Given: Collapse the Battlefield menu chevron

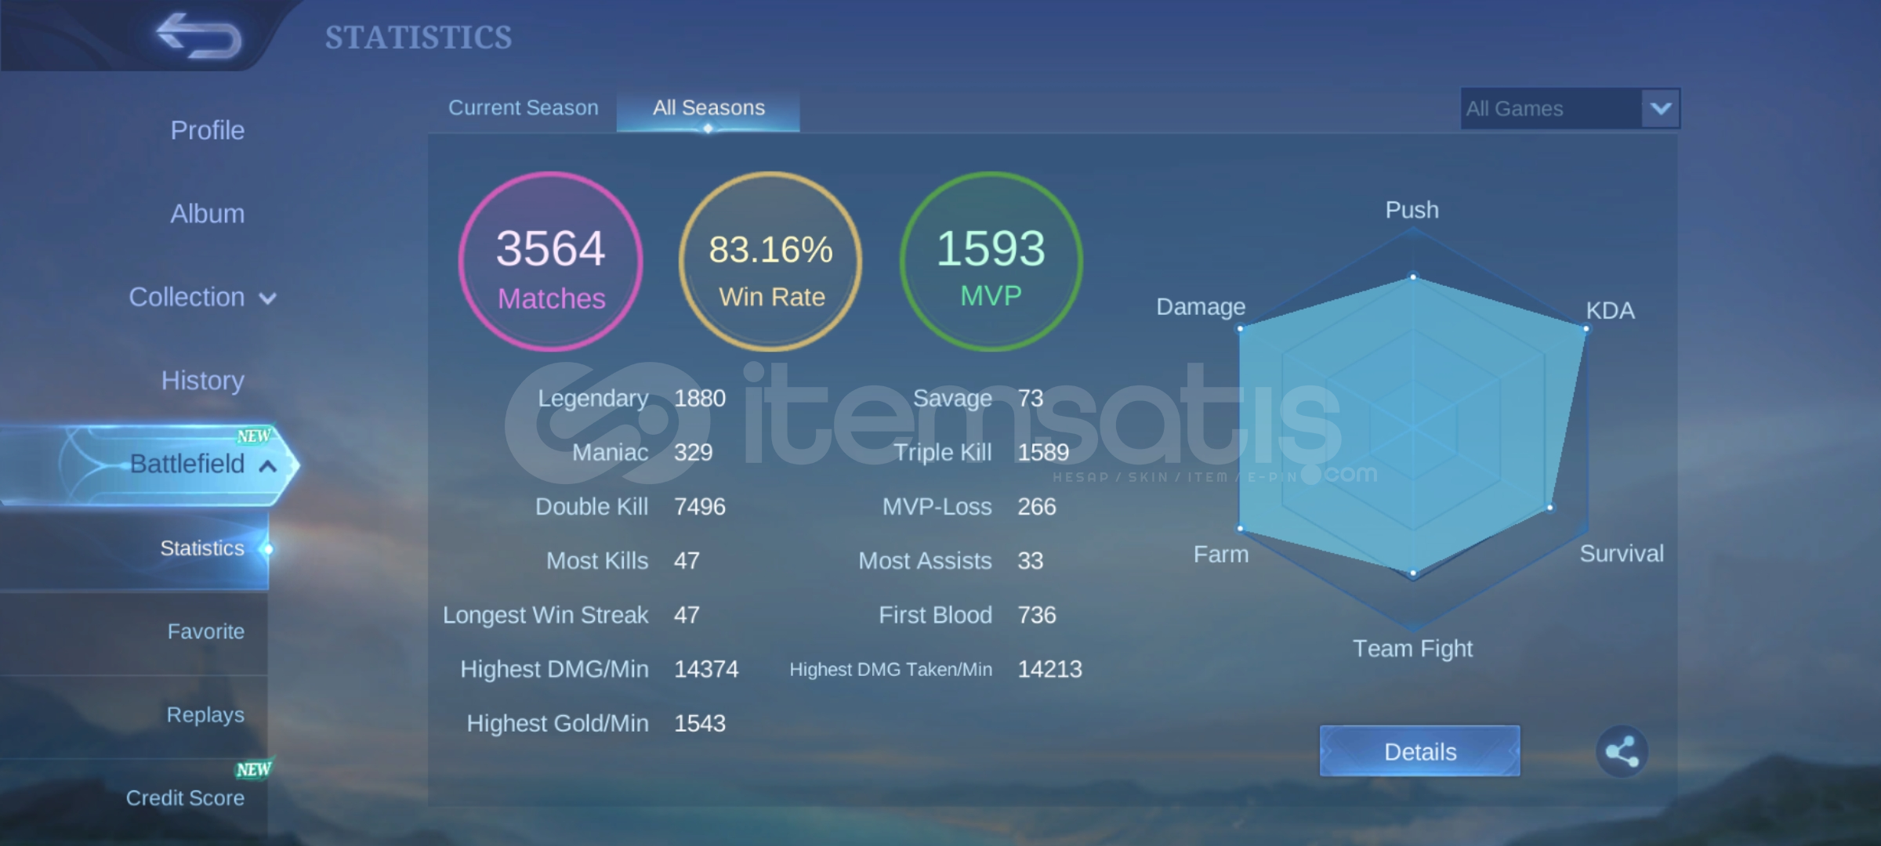Looking at the screenshot, I should click(x=268, y=466).
